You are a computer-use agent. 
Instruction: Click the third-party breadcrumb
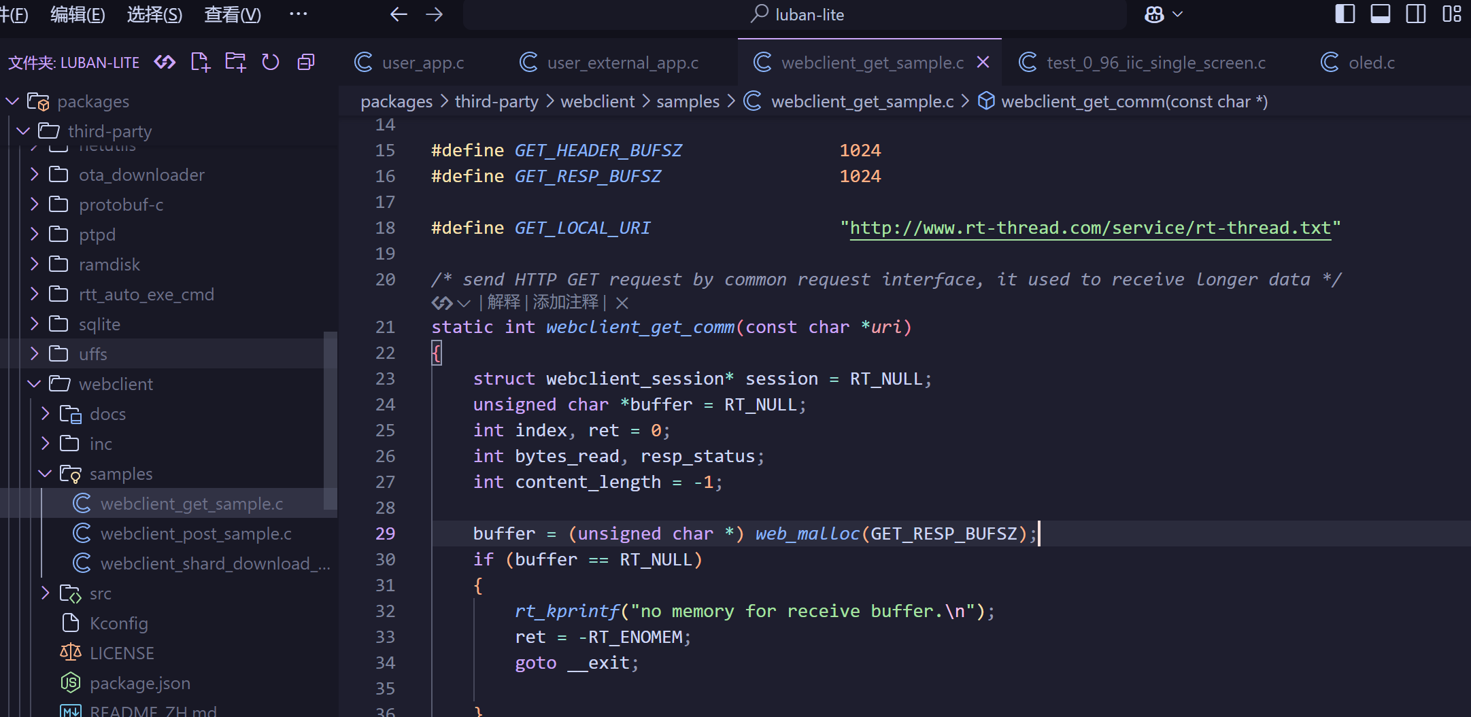pyautogui.click(x=496, y=101)
